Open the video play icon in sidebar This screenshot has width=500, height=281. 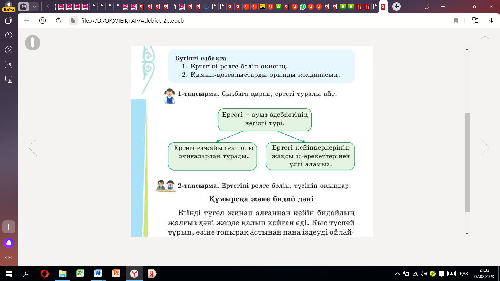pyautogui.click(x=9, y=50)
